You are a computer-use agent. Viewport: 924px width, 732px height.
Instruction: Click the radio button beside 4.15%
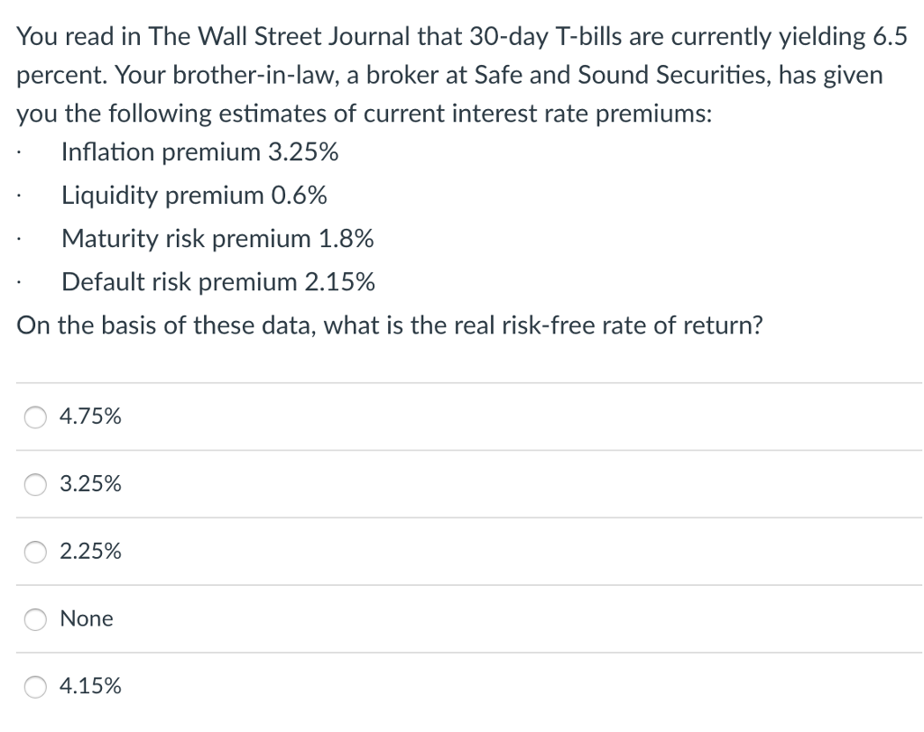[x=34, y=686]
